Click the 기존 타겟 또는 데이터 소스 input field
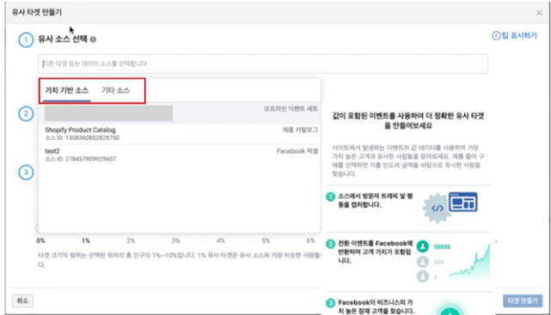 [x=263, y=64]
